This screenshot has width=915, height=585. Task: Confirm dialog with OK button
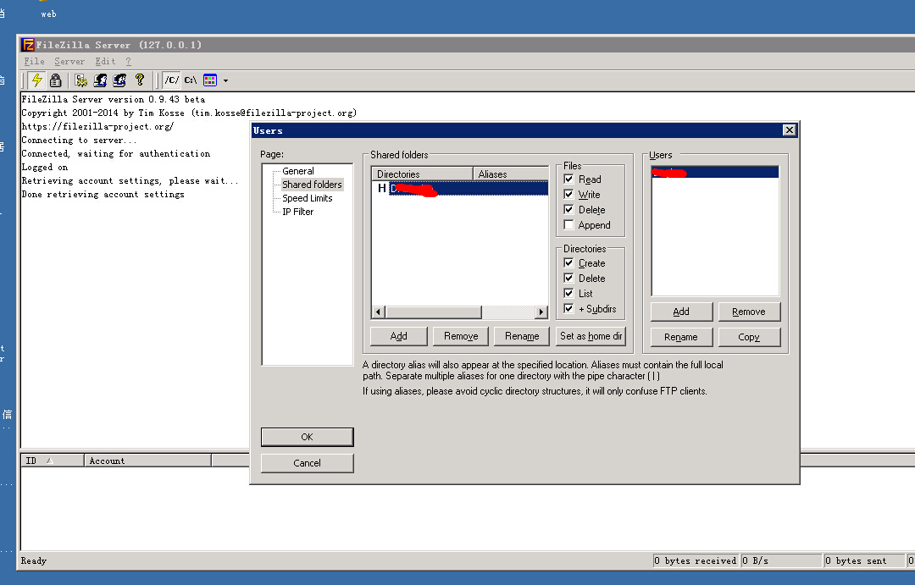coord(307,437)
